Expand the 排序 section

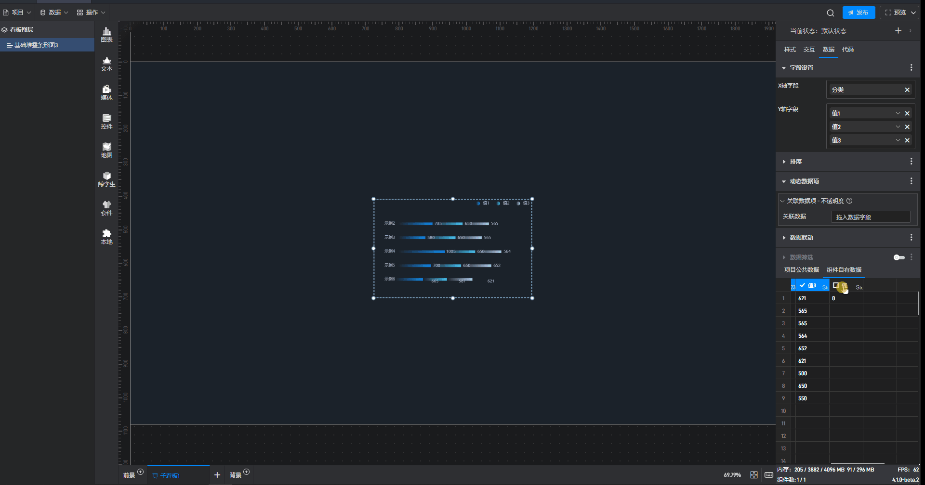[784, 162]
